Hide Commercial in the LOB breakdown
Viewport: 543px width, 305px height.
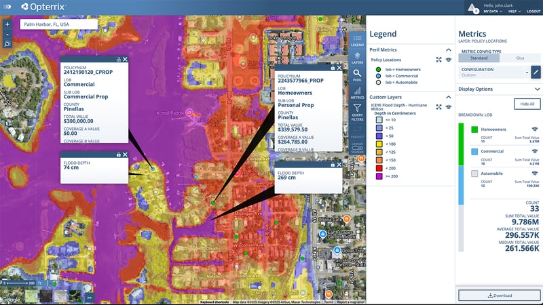pos(535,151)
